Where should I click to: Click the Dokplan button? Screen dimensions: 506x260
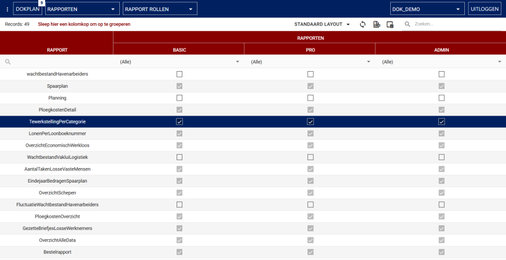click(x=28, y=9)
